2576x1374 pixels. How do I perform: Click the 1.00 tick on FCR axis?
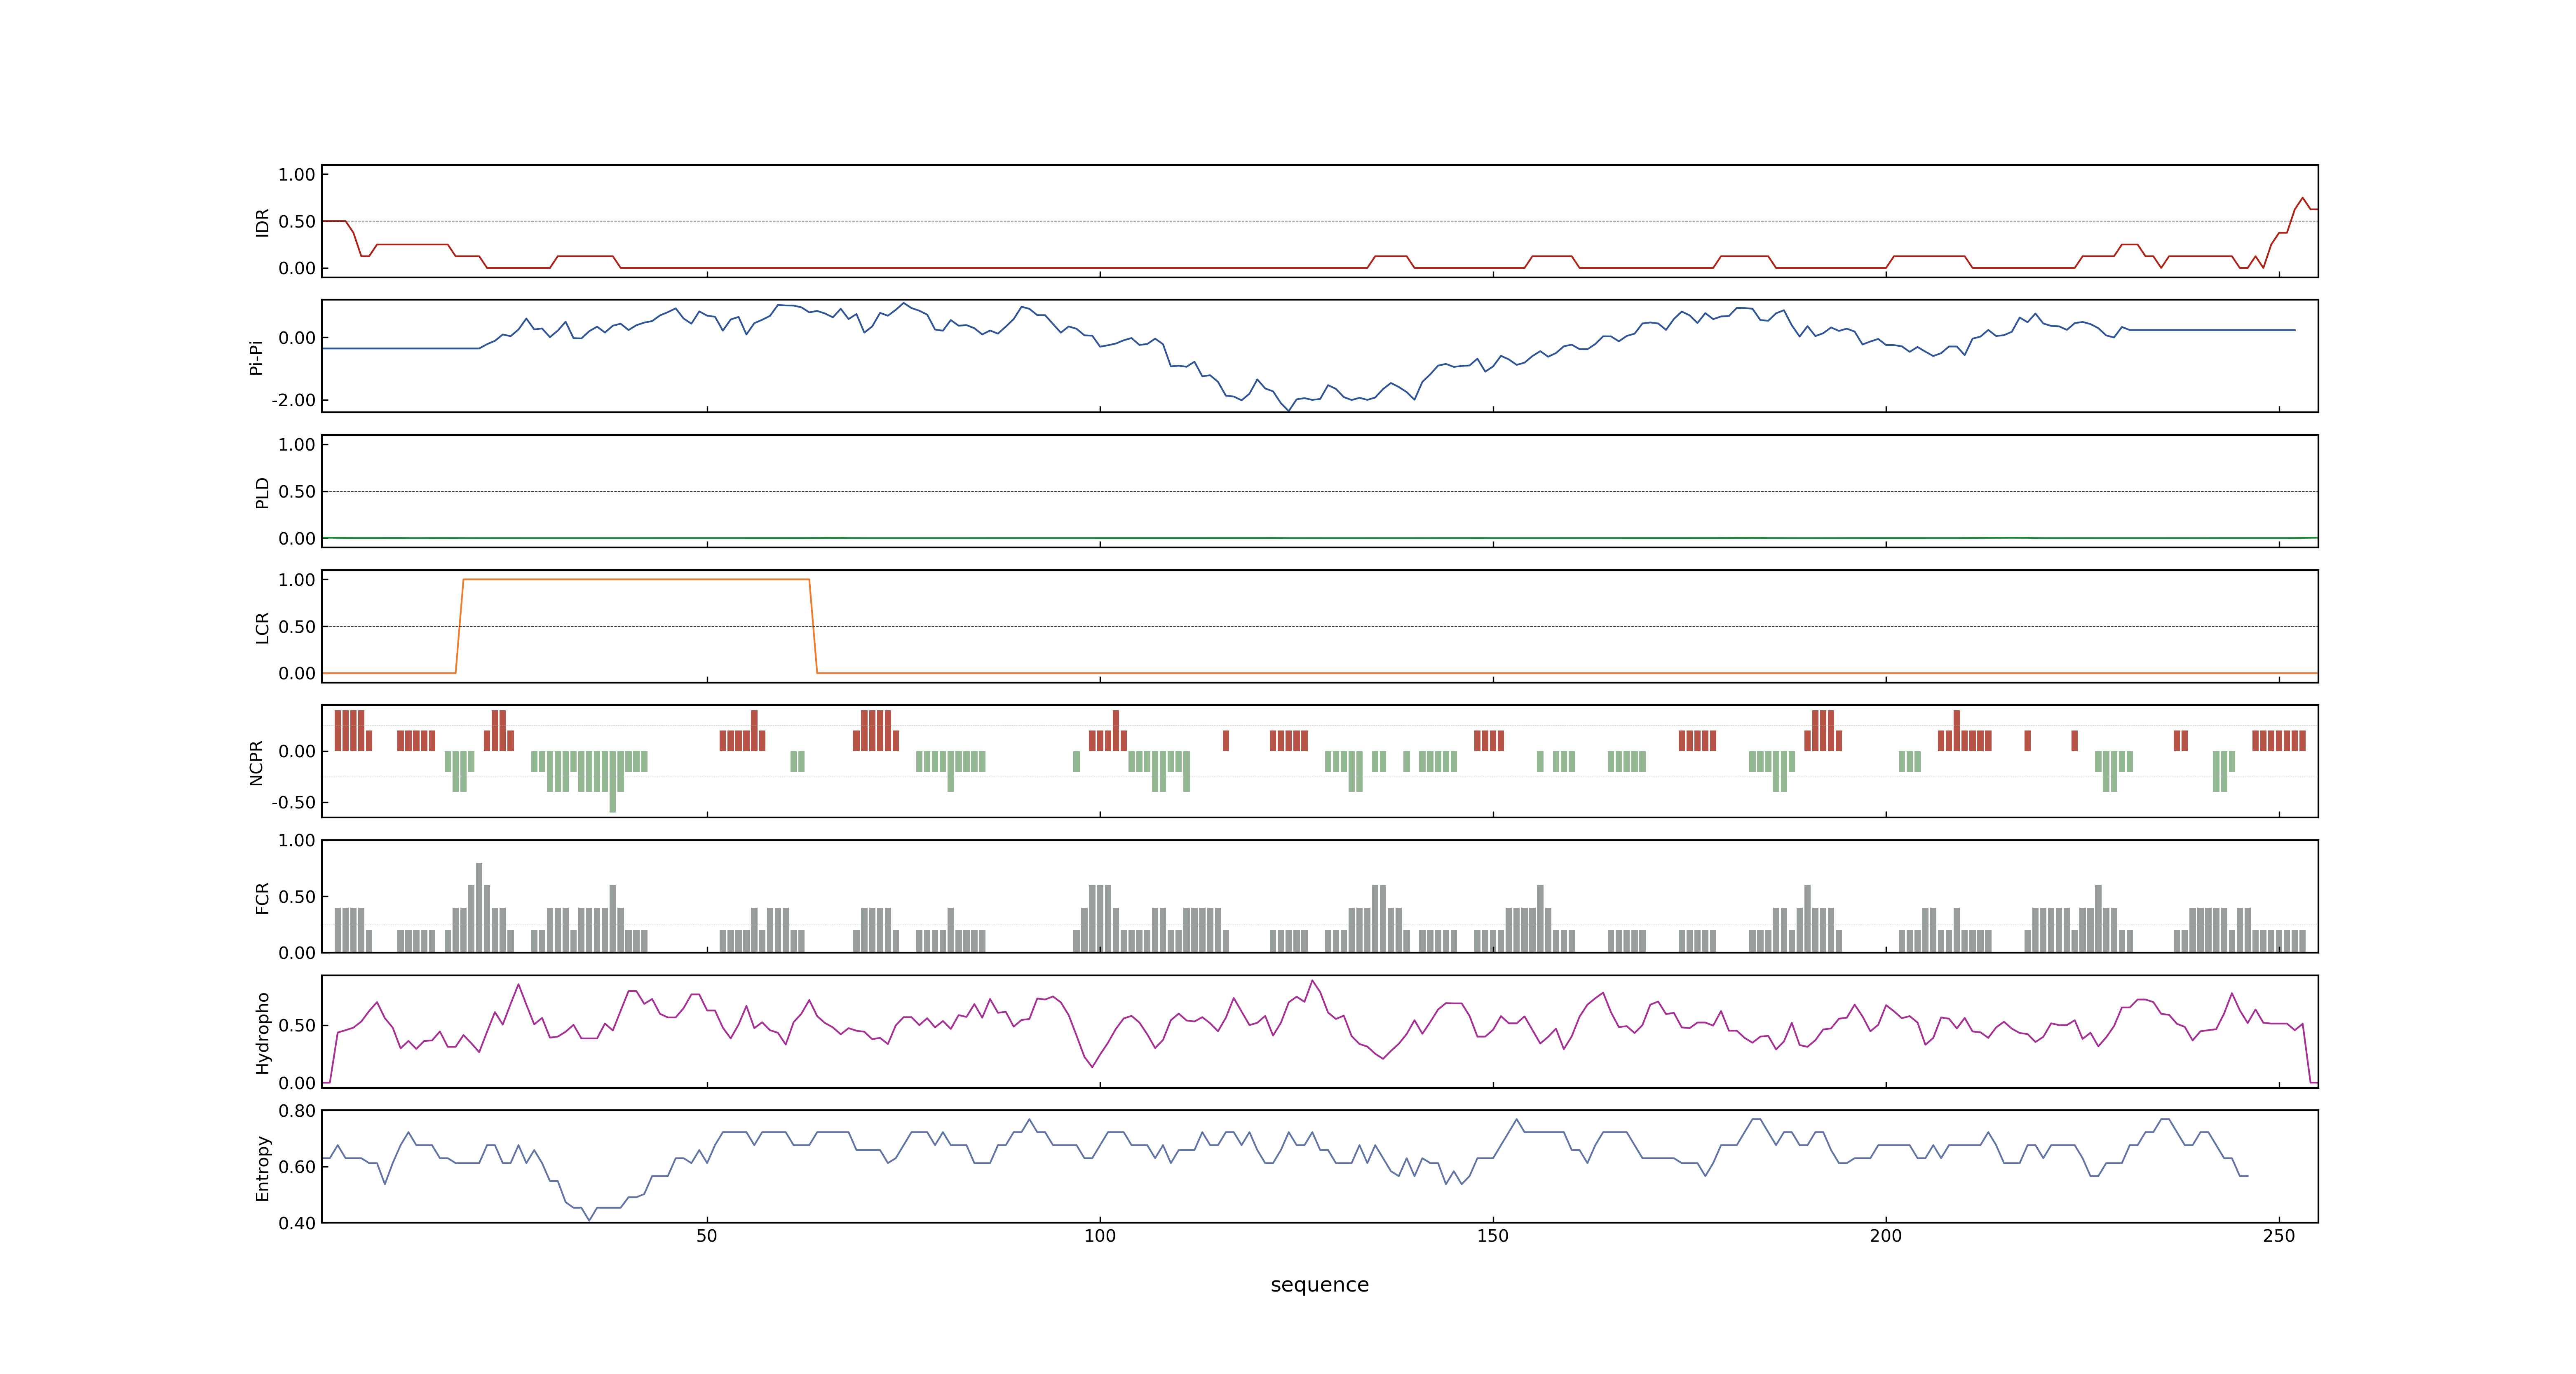(297, 841)
